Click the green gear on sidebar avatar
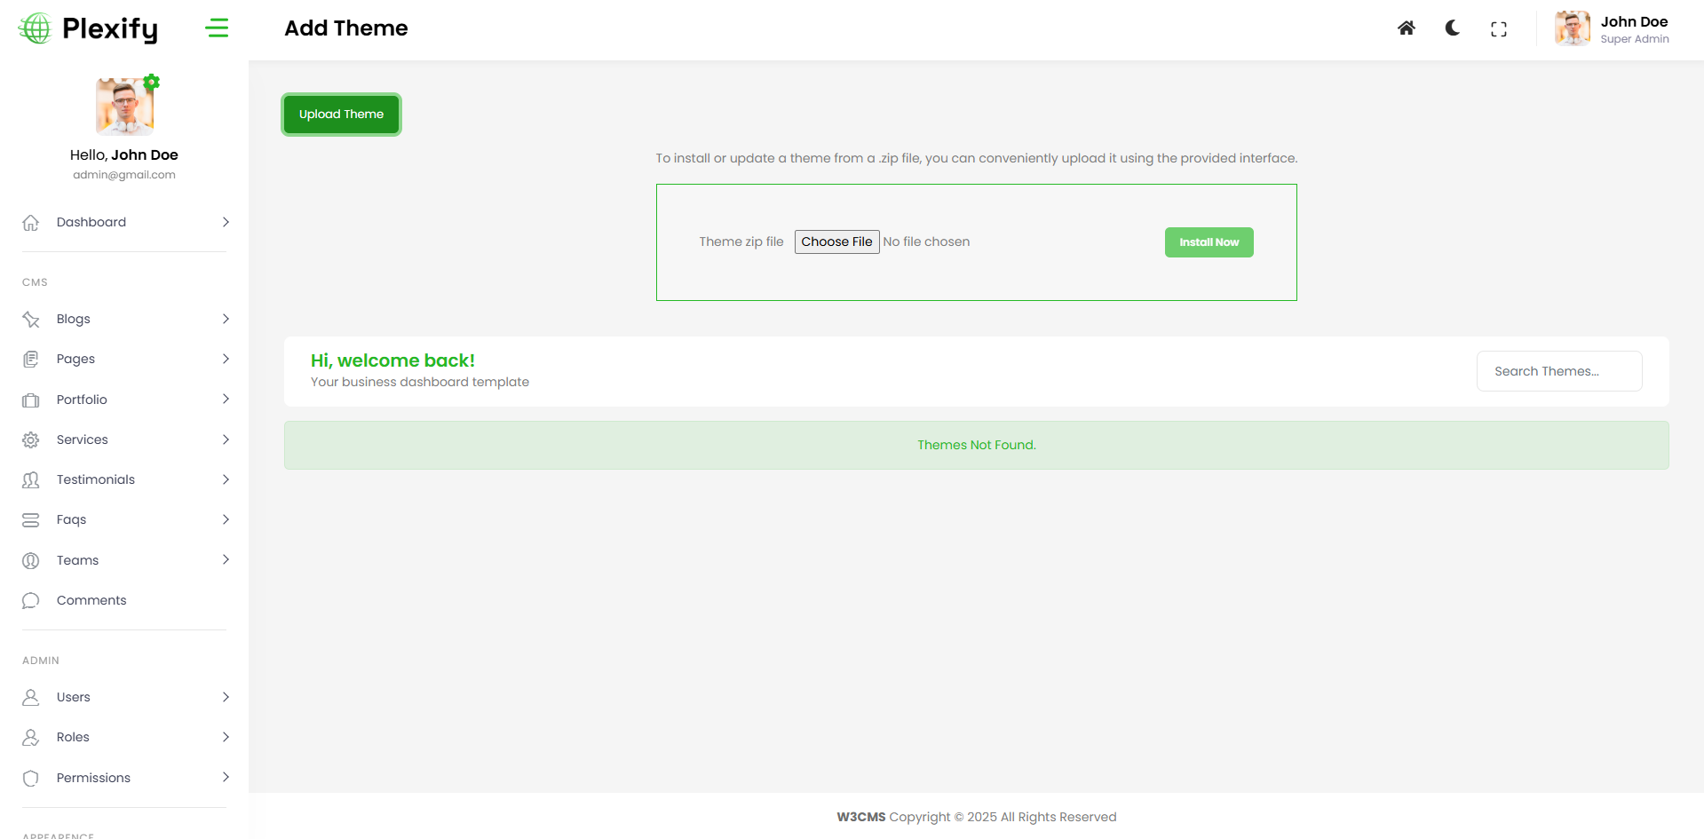Viewport: 1704px width, 839px height. (x=152, y=82)
